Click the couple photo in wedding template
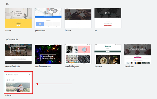This screenshot has width=157, height=99. click(18, 87)
